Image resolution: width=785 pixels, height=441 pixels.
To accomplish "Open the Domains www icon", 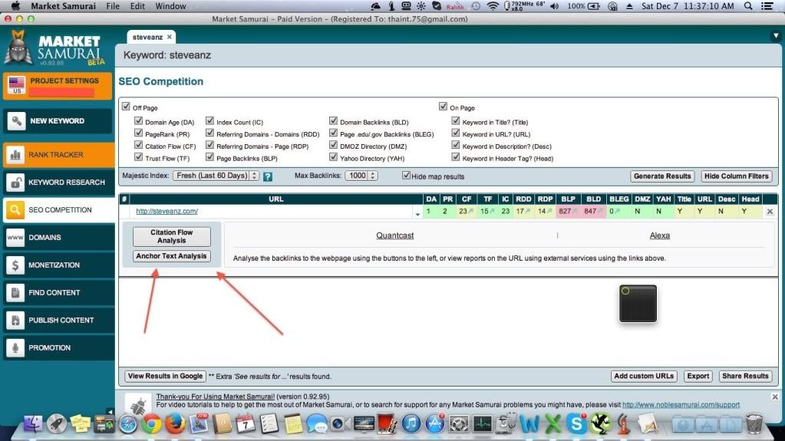I will click(15, 237).
